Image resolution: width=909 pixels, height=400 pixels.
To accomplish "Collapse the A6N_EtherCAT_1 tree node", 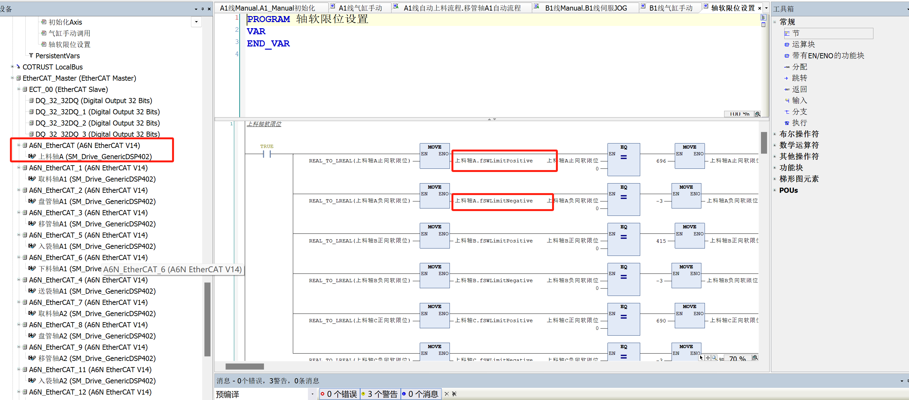I will 19,167.
